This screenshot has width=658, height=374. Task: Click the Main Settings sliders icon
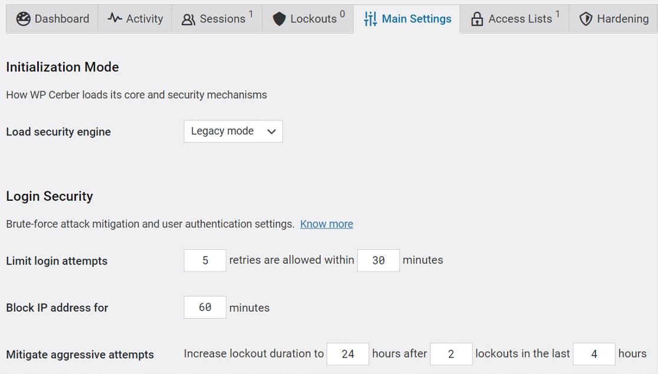[x=370, y=18]
